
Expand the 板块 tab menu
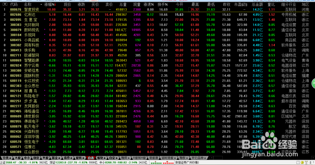pyautogui.click(x=101, y=158)
